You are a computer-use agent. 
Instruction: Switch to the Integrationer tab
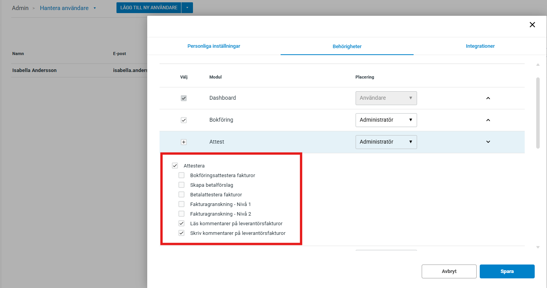(x=480, y=46)
